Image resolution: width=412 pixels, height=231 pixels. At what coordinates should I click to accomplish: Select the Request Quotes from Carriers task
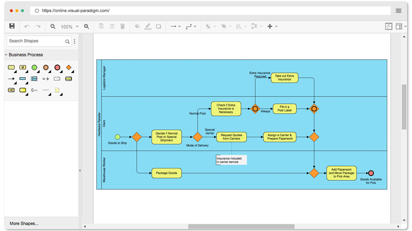(x=231, y=137)
